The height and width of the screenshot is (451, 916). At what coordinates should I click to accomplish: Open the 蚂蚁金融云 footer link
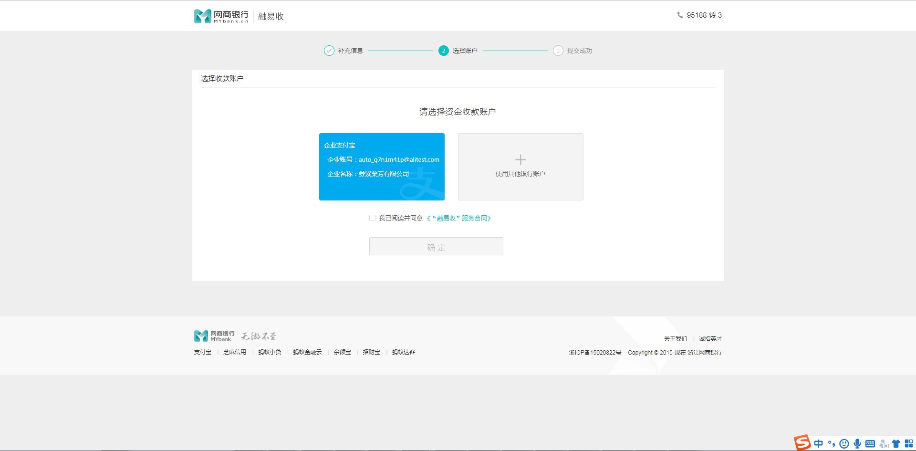tap(307, 352)
